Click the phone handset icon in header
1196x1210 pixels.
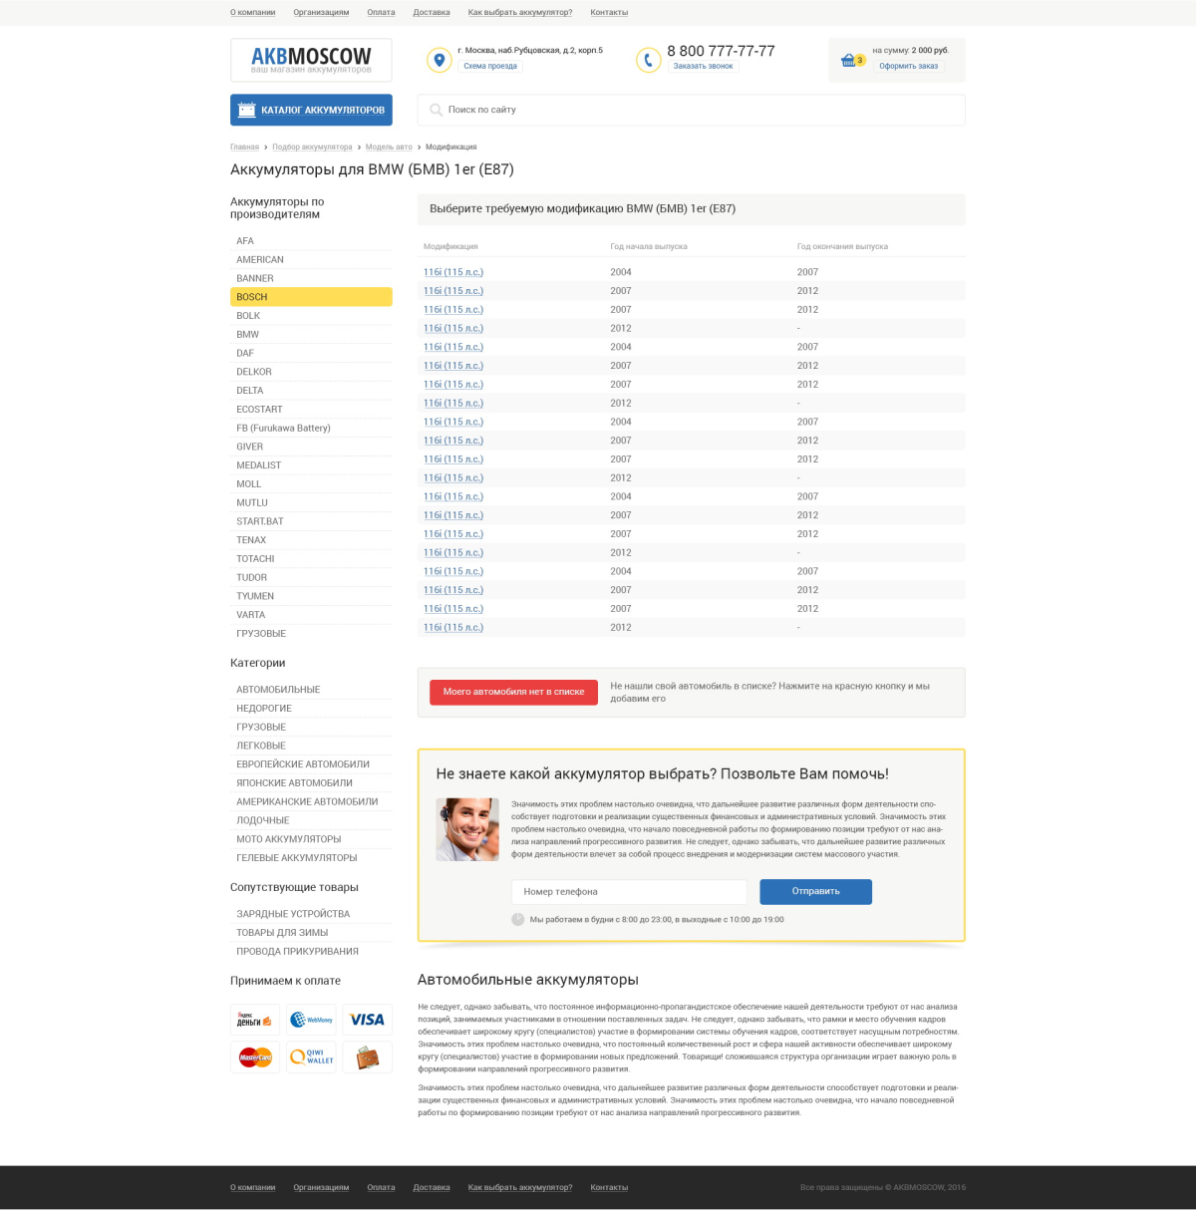pyautogui.click(x=648, y=60)
